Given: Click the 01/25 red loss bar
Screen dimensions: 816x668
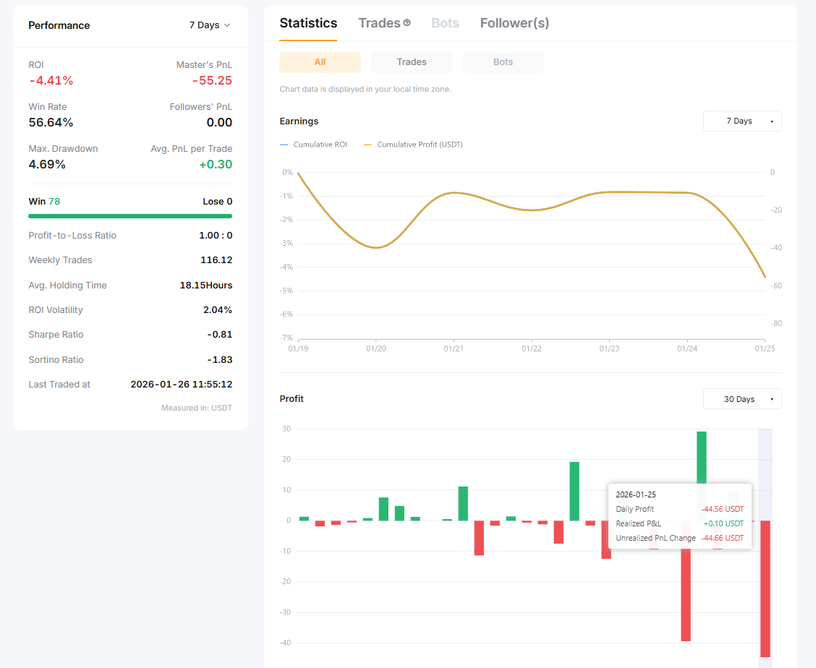Looking at the screenshot, I should (765, 588).
